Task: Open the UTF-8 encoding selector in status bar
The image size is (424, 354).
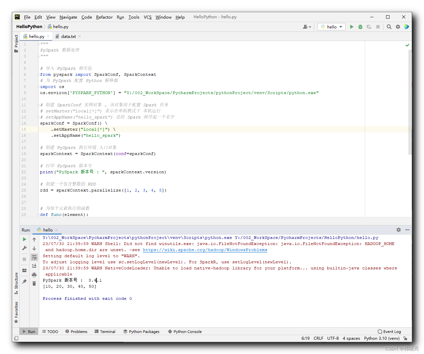Action: [333, 338]
